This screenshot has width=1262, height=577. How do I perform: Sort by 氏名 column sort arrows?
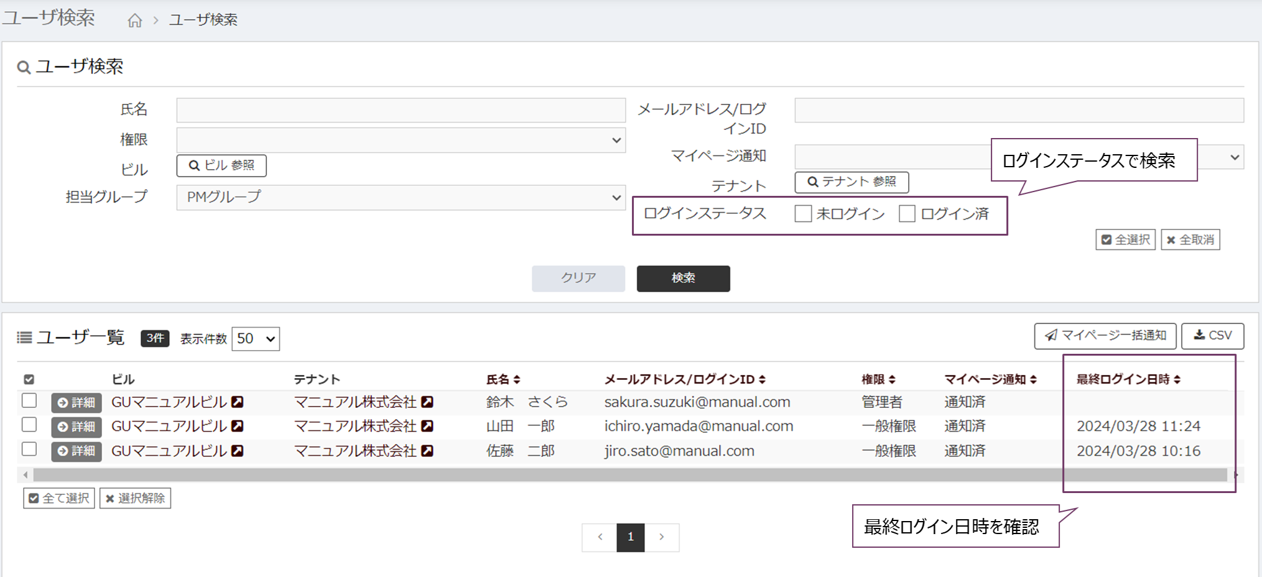(517, 380)
